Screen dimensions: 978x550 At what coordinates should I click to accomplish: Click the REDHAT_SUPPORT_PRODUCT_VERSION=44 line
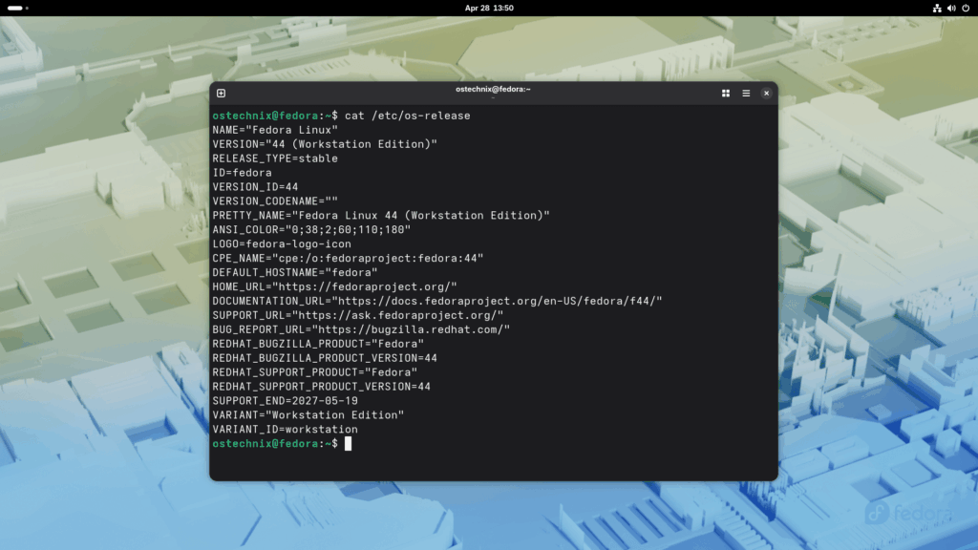321,387
